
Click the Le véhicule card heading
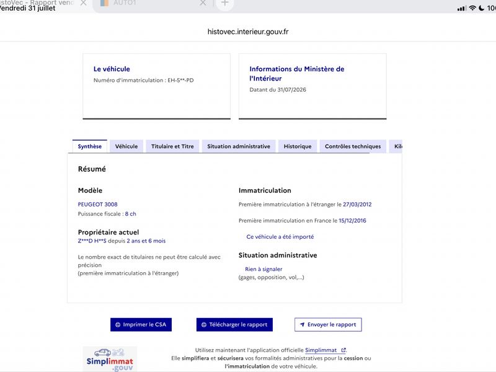[112, 69]
